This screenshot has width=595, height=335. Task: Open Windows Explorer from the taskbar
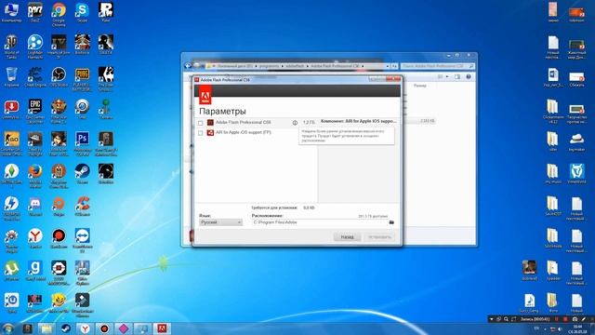(x=46, y=328)
